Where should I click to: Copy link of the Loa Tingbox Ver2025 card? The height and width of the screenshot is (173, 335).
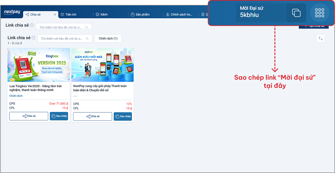coord(59,116)
